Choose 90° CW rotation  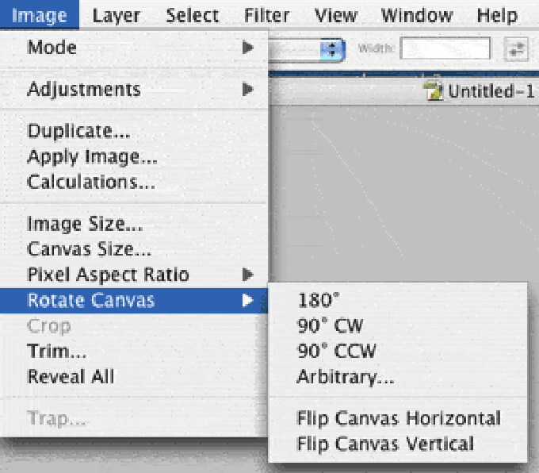point(330,325)
